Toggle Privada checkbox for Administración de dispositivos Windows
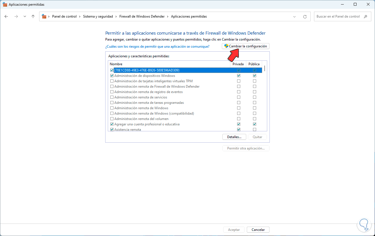This screenshot has height=236, width=375. click(x=239, y=76)
